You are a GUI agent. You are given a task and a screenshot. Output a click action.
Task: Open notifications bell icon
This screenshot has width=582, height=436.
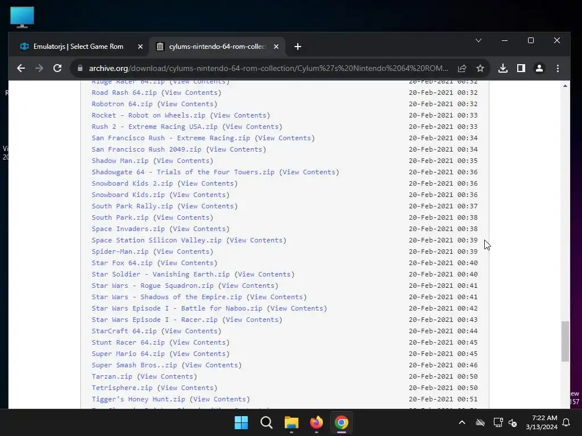click(x=567, y=422)
